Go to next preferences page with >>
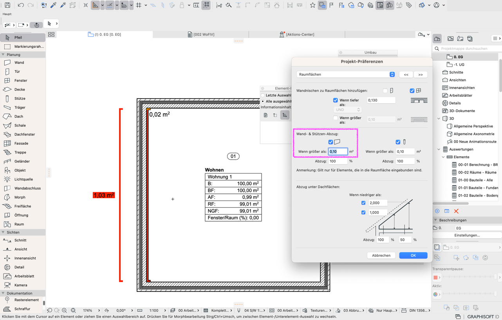Screen dimensions: 502x320 pos(421,74)
